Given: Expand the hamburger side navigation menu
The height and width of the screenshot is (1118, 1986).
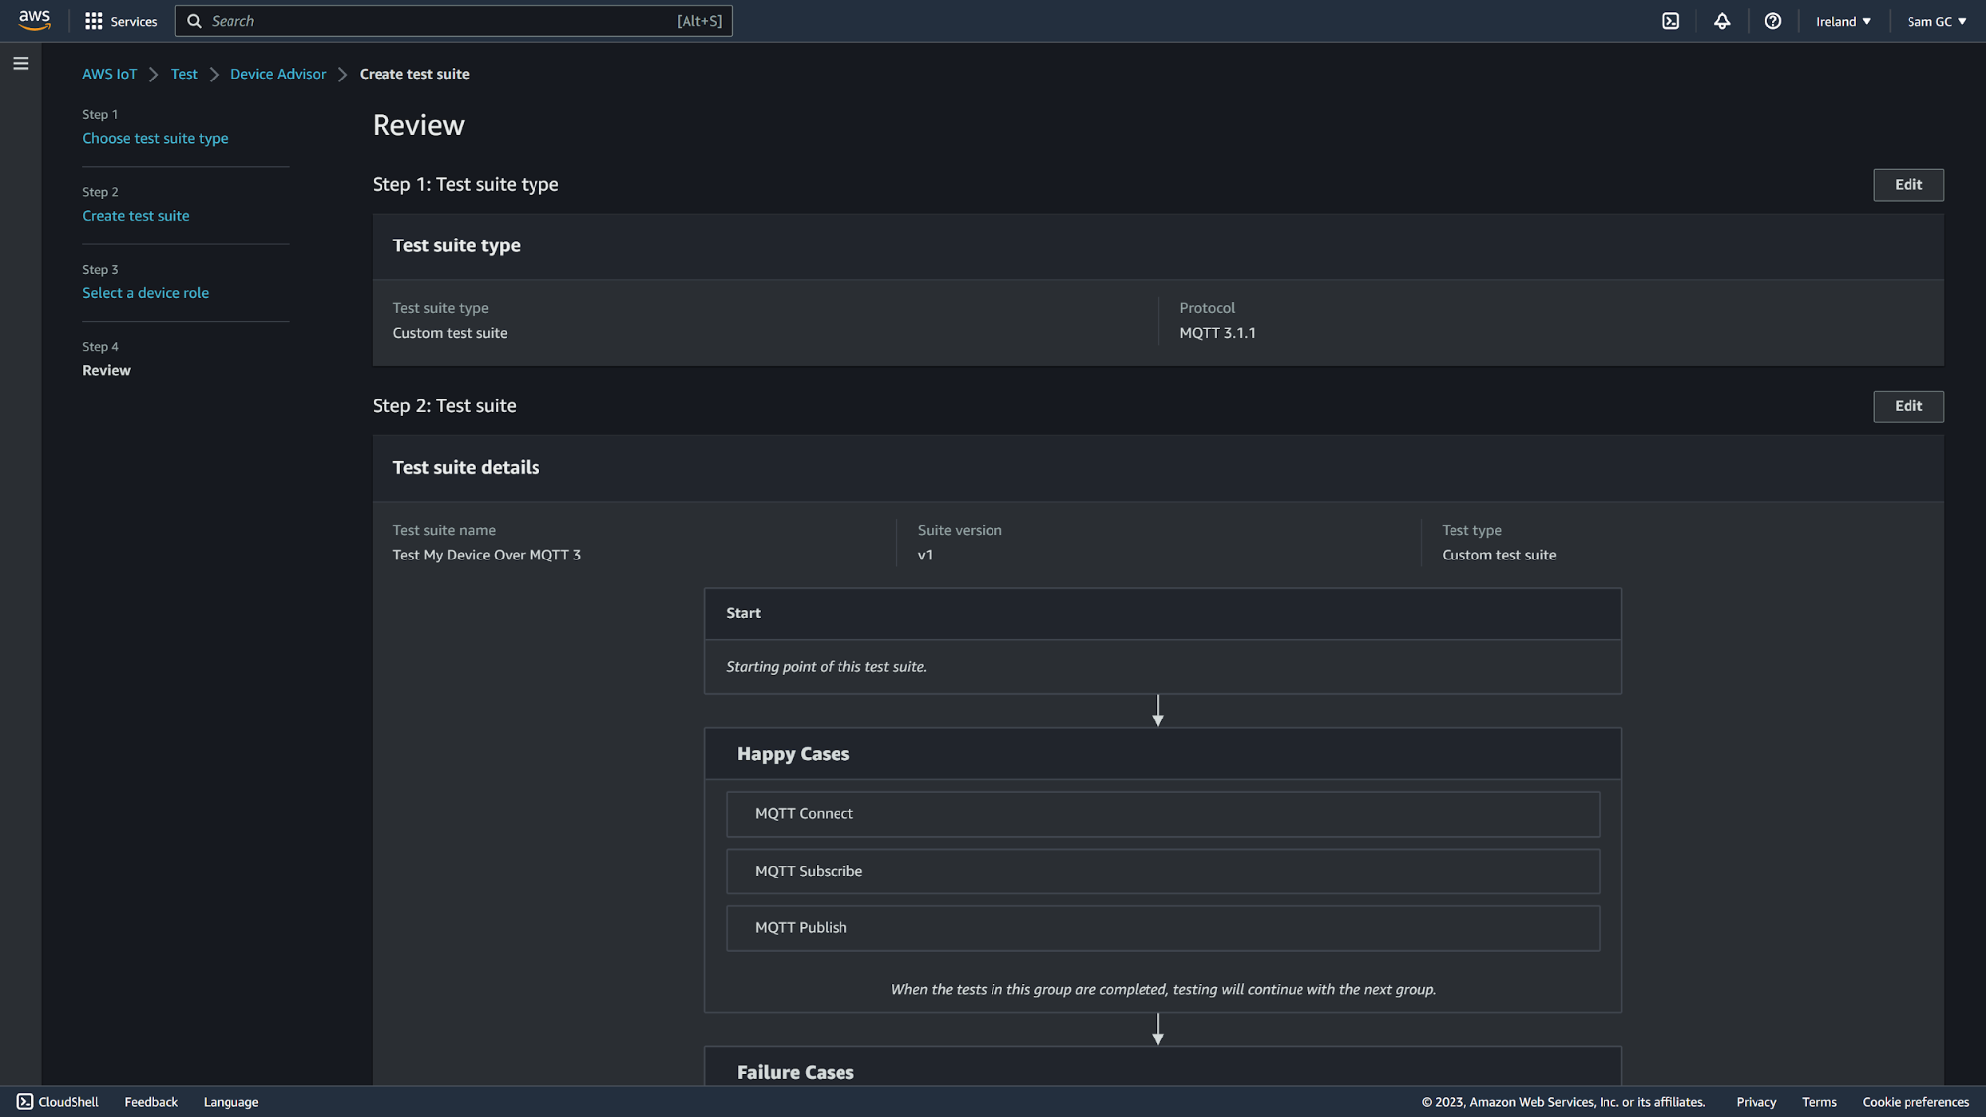Looking at the screenshot, I should 21,64.
